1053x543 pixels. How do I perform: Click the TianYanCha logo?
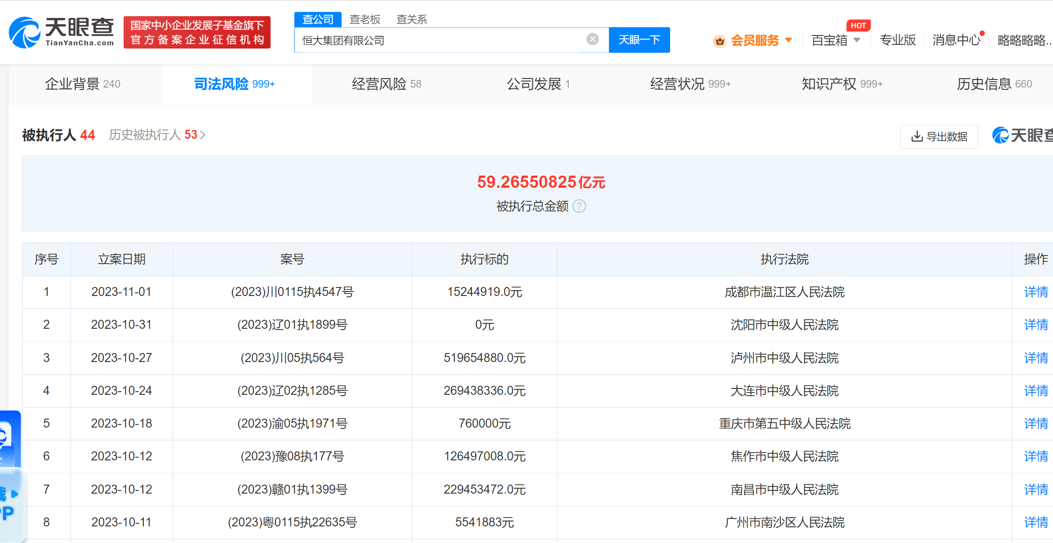coord(62,32)
